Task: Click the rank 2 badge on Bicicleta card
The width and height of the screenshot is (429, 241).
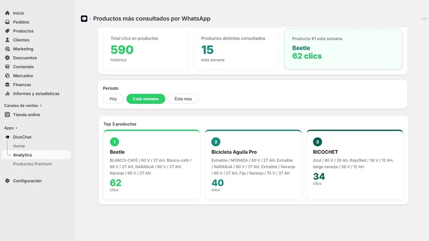Action: tap(216, 142)
